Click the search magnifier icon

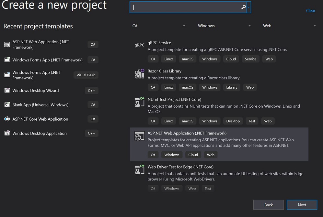243,7
